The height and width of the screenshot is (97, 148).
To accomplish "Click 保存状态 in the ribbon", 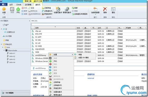I will 33,11.
